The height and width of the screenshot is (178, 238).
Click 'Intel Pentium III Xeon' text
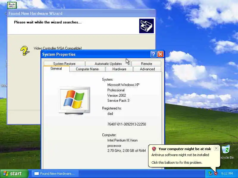click(123, 140)
